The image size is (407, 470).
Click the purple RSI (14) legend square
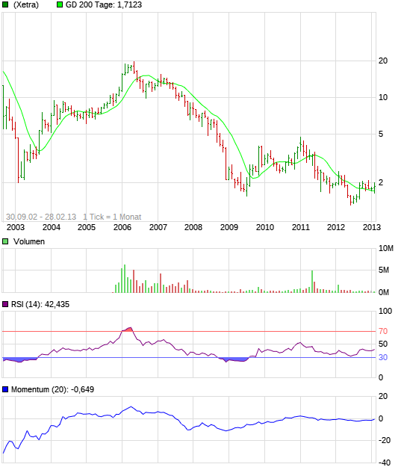[x=5, y=304]
